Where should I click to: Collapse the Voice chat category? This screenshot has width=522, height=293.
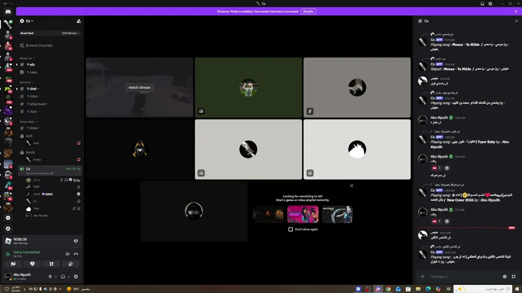point(29,122)
